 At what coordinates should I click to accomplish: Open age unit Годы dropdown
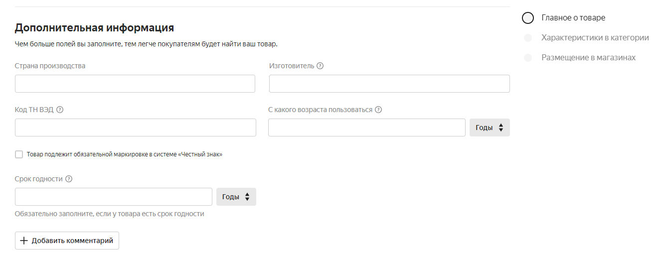(490, 128)
